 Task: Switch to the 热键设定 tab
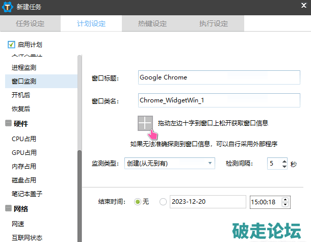tap(152, 23)
